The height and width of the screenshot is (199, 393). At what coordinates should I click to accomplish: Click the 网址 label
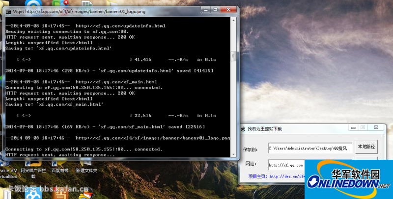point(251,164)
